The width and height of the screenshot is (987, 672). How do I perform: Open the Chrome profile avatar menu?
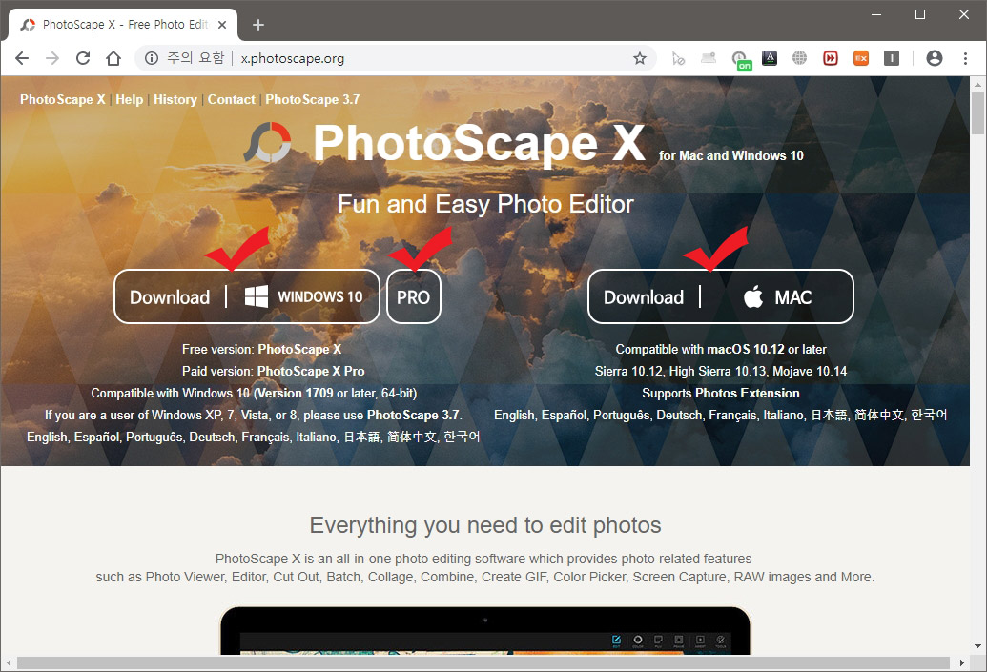(935, 58)
